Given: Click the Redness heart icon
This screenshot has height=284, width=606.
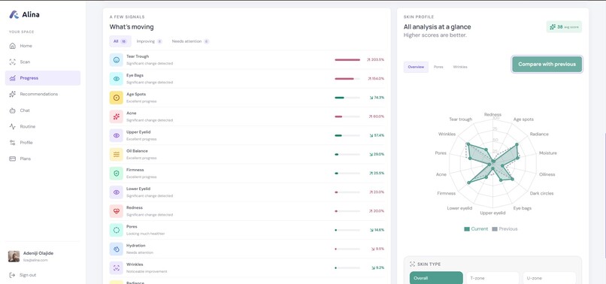Looking at the screenshot, I should point(117,211).
